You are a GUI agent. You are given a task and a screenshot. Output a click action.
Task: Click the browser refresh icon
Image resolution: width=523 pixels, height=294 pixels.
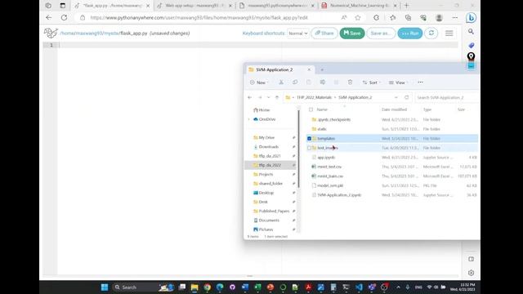tap(64, 18)
